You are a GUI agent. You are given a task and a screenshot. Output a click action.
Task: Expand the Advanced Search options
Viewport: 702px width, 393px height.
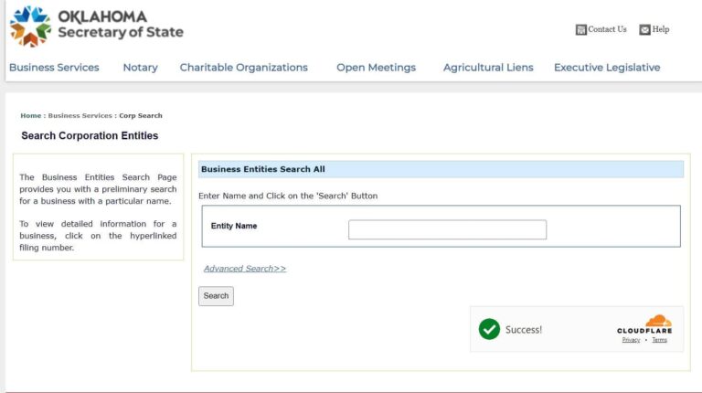(x=245, y=269)
